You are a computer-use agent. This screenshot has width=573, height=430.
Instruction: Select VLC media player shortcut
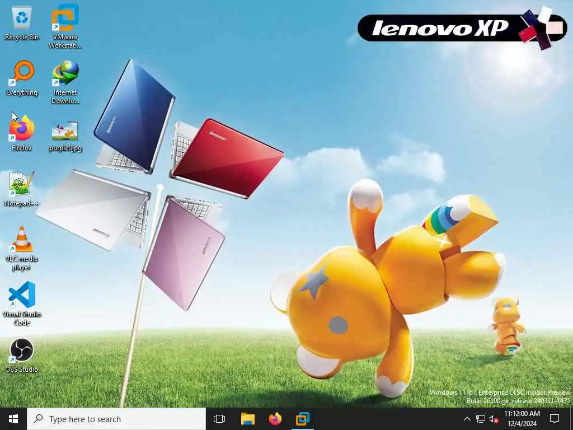tap(22, 248)
